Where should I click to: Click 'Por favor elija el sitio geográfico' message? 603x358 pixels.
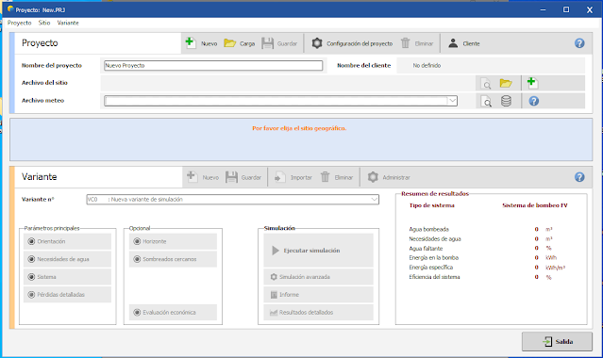299,128
